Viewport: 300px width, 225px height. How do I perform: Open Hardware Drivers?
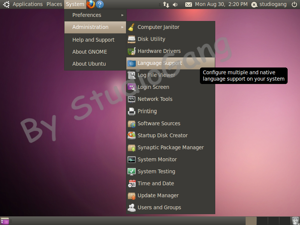[171, 51]
